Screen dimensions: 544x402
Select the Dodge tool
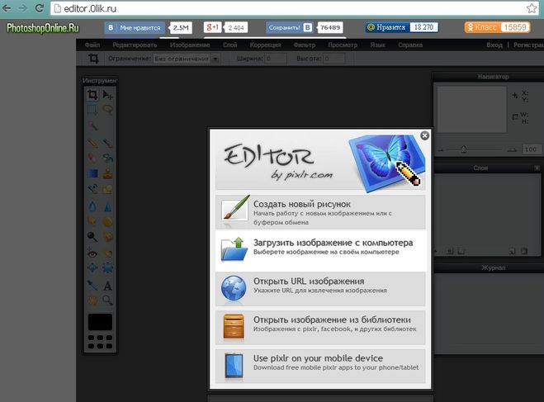coord(92,237)
